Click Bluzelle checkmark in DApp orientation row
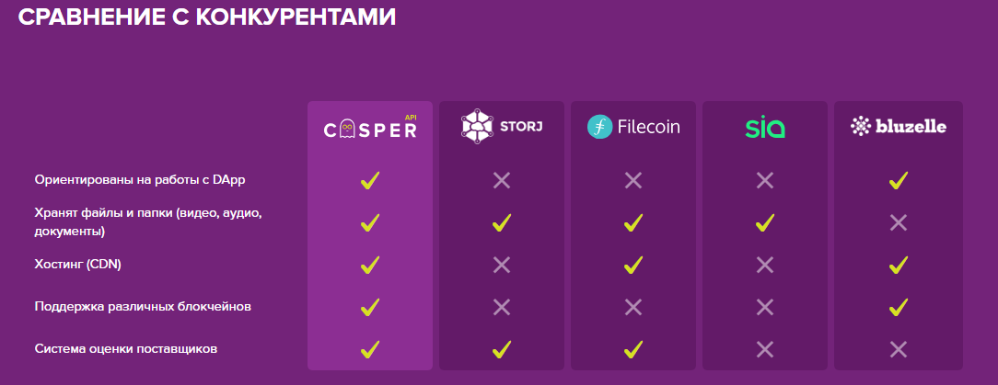 898,180
